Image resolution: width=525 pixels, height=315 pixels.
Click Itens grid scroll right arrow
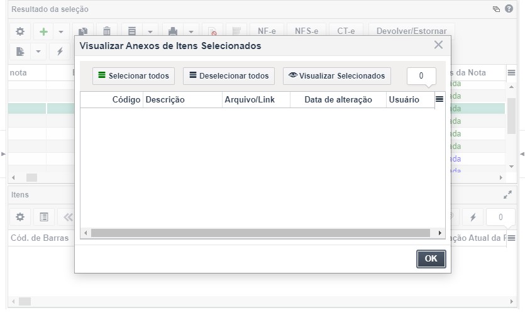click(x=512, y=302)
